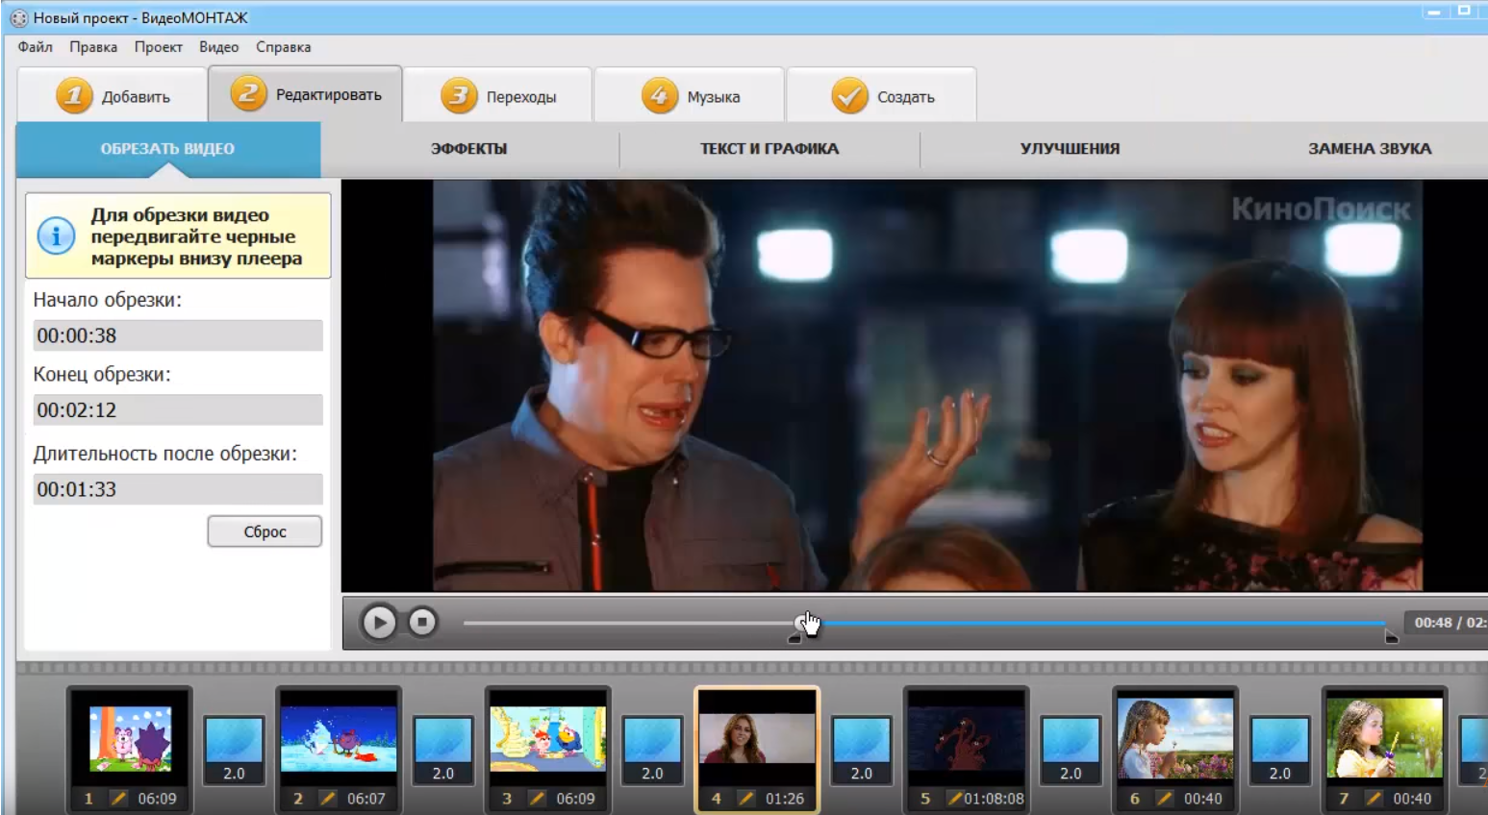Viewport: 1488px width, 815px height.
Task: Click the edit pencil icon on clip 1
Action: [x=118, y=798]
